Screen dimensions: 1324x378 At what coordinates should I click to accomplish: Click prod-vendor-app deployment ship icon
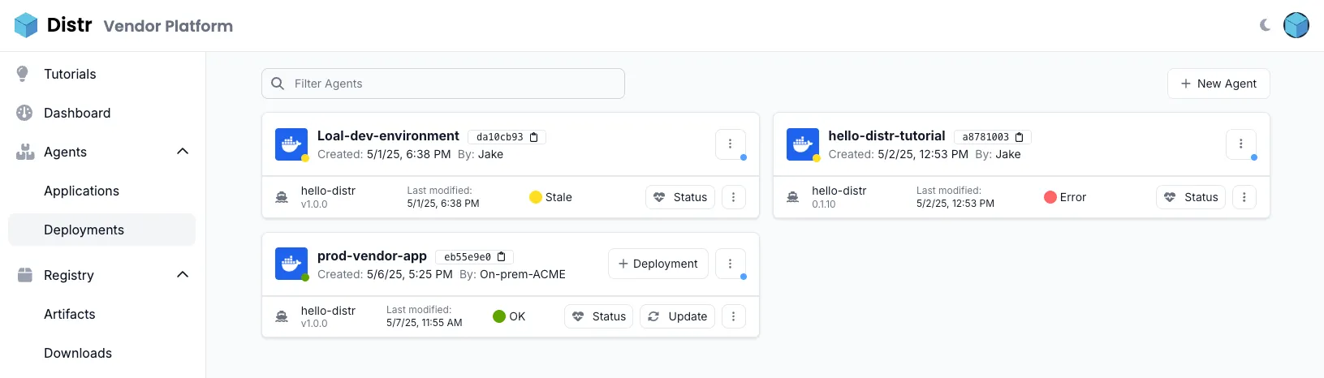click(282, 316)
